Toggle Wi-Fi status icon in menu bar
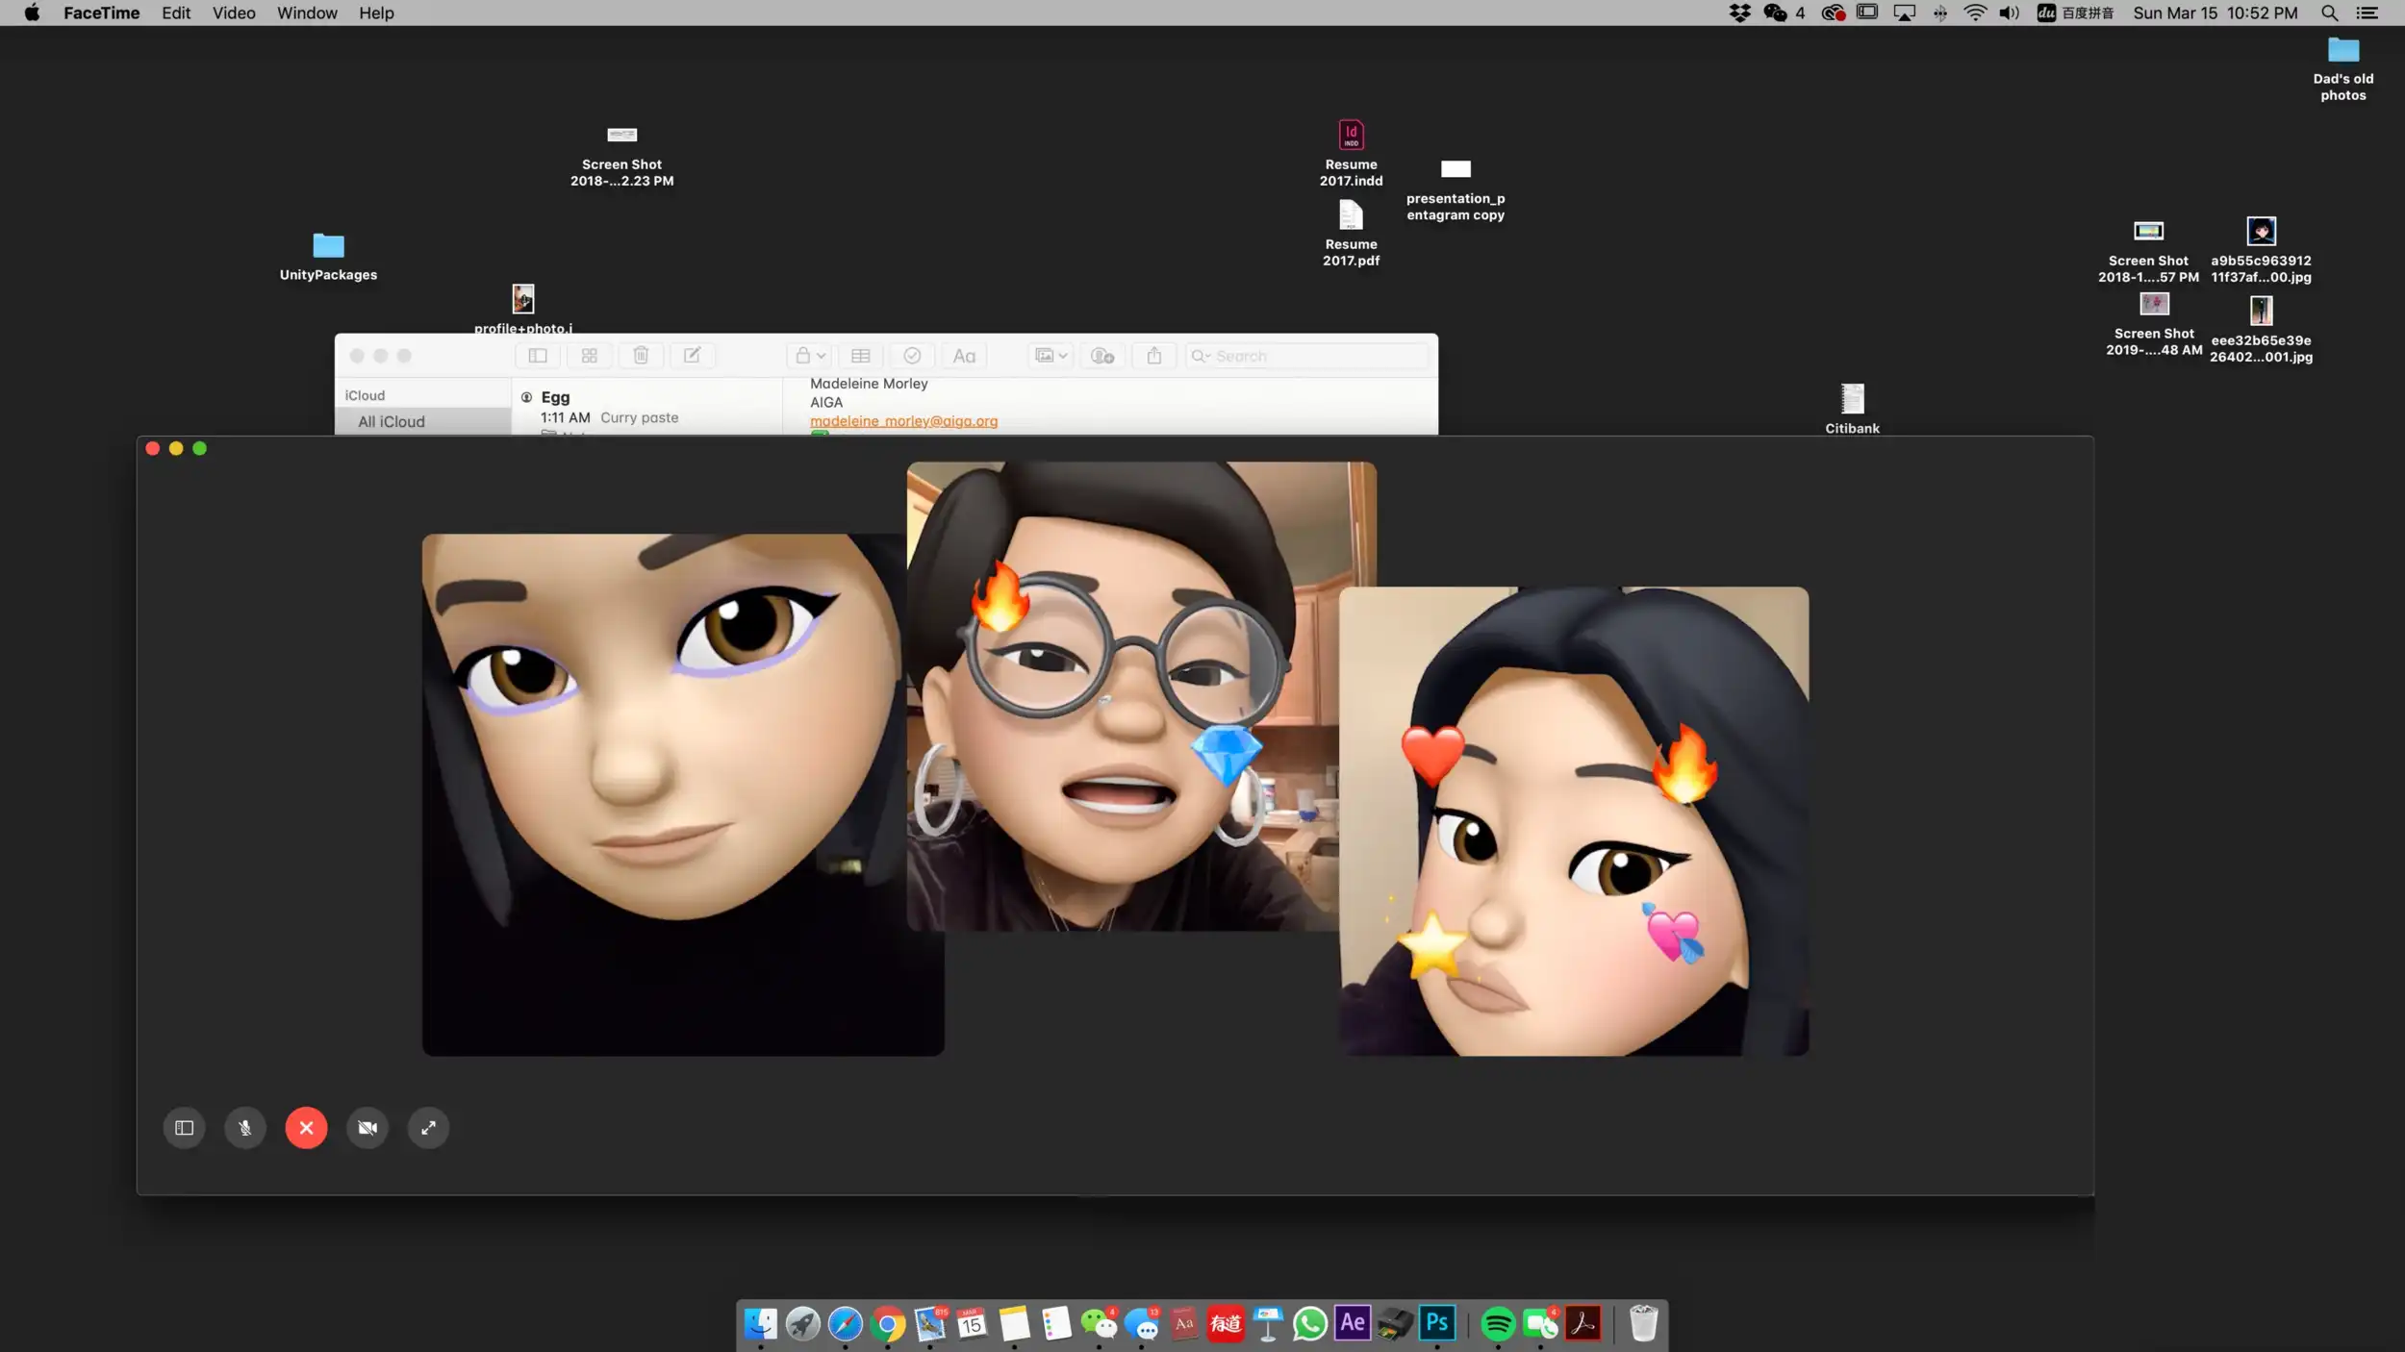 [1974, 13]
